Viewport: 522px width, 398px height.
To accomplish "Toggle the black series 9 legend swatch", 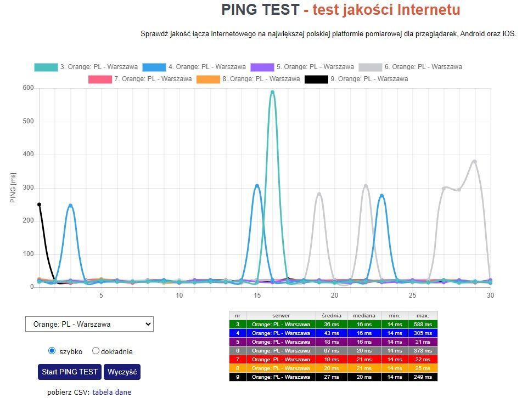I will click(x=316, y=79).
